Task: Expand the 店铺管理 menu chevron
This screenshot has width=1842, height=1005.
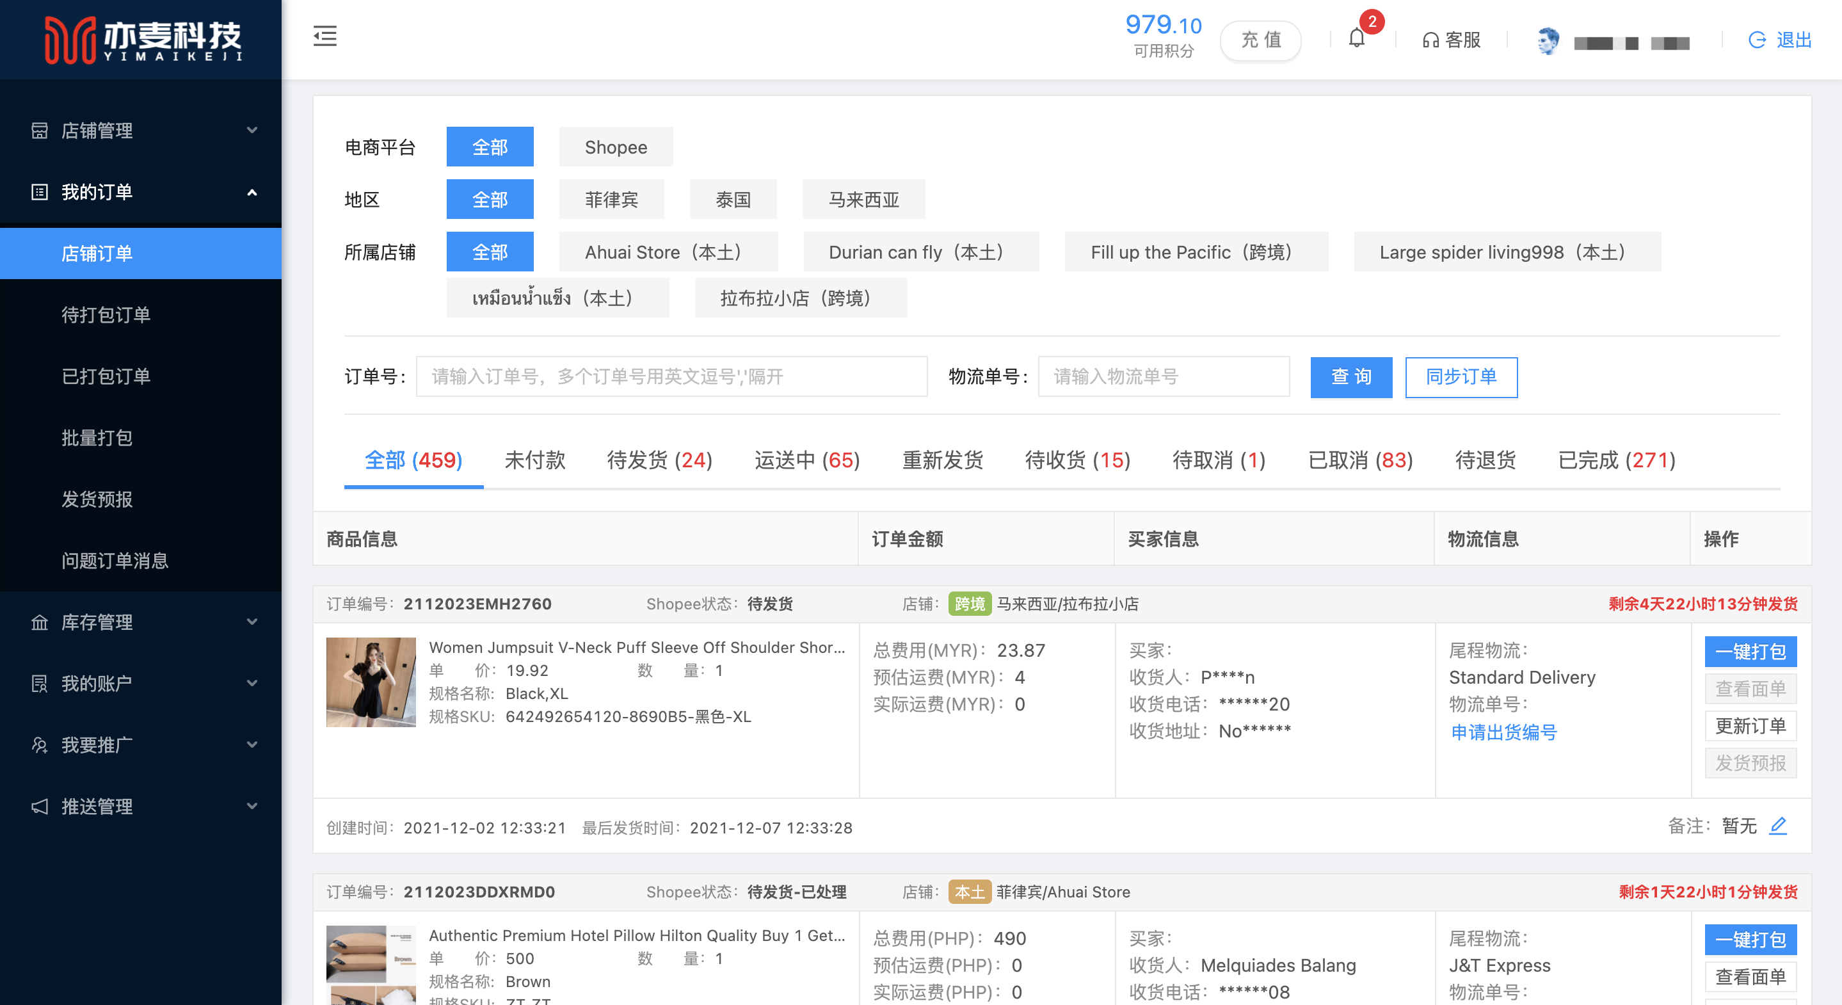Action: coord(252,130)
